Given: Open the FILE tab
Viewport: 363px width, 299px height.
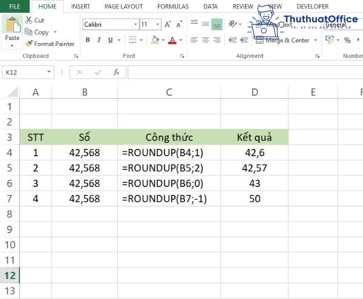Looking at the screenshot, I should click(15, 7).
